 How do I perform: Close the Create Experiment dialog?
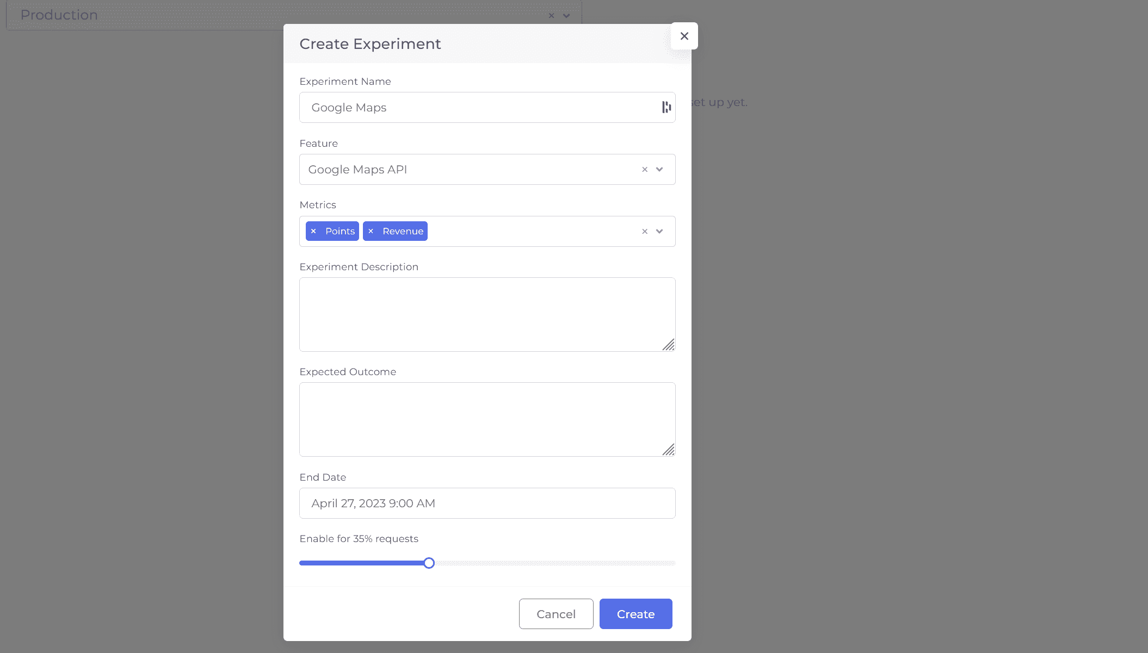click(x=684, y=36)
